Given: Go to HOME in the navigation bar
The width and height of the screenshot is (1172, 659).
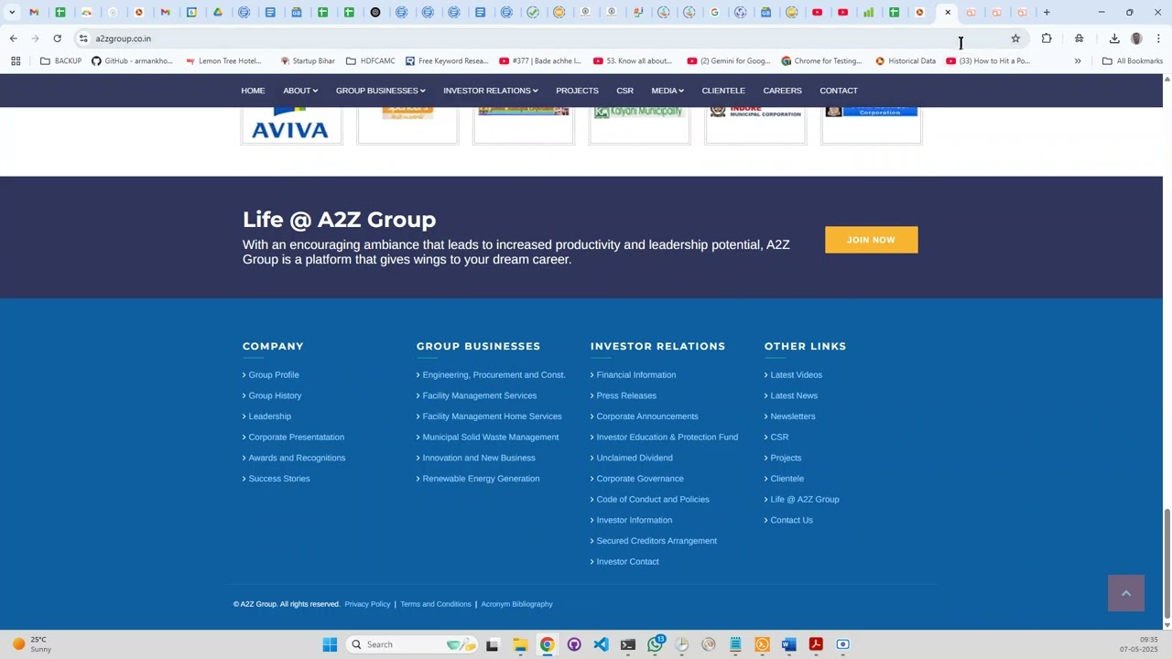Looking at the screenshot, I should click(253, 91).
